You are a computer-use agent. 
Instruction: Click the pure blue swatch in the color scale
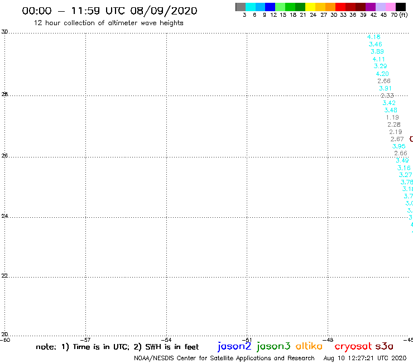270,7
